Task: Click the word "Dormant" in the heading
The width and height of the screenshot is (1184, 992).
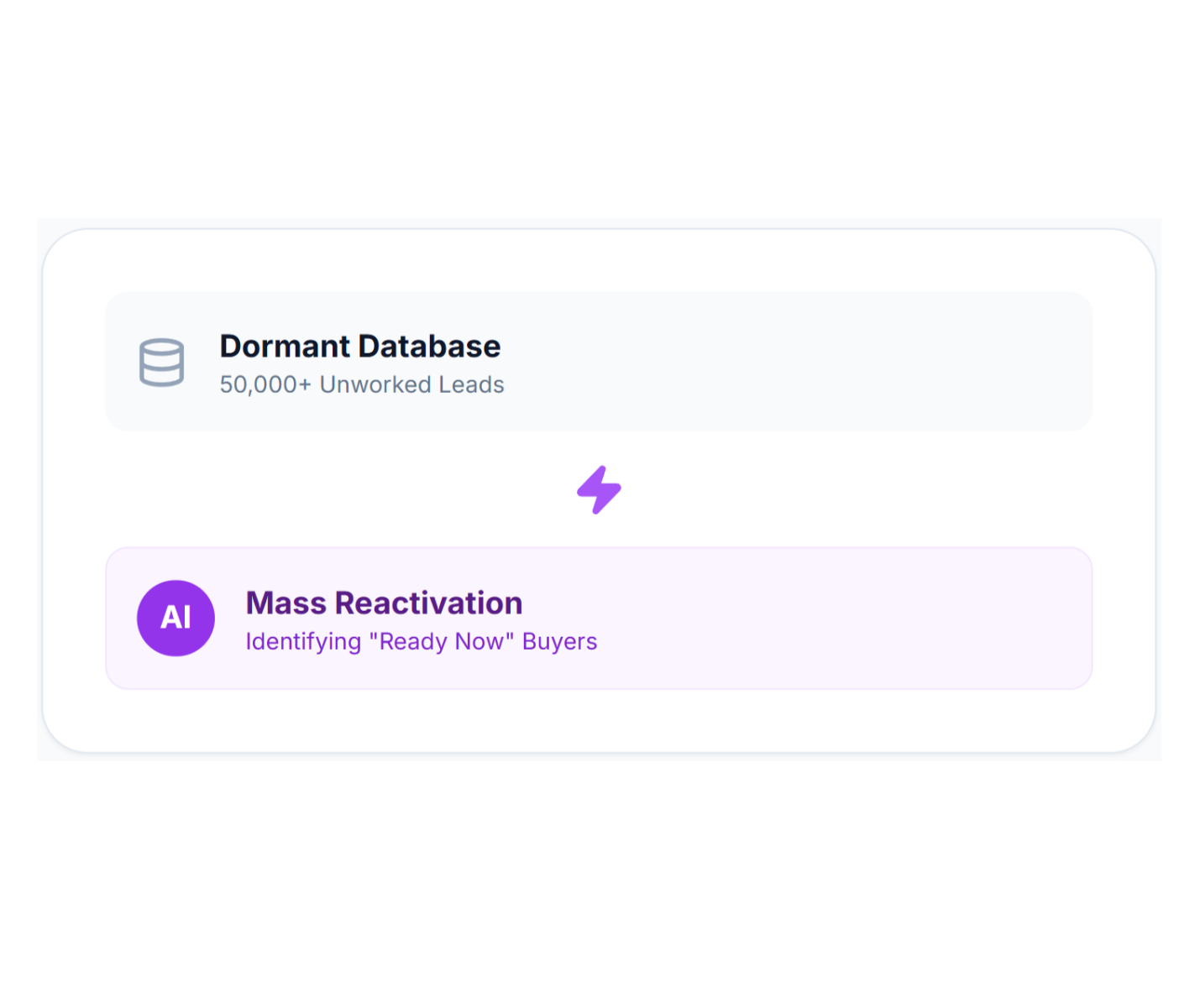Action: [x=285, y=347]
